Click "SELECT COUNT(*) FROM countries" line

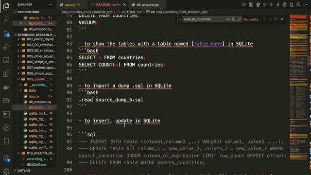[x=122, y=65]
